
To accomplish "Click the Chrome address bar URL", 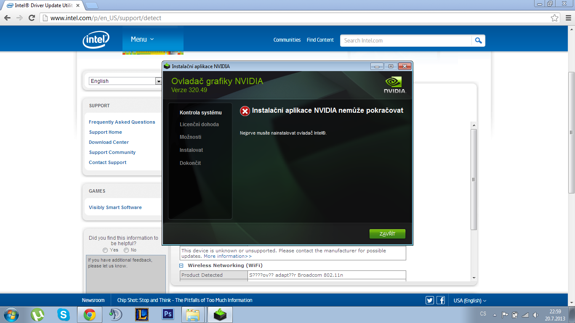I will [106, 18].
